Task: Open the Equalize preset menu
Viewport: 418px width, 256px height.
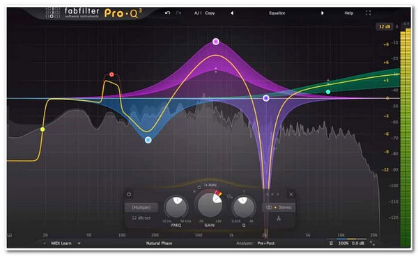Action: pyautogui.click(x=277, y=13)
